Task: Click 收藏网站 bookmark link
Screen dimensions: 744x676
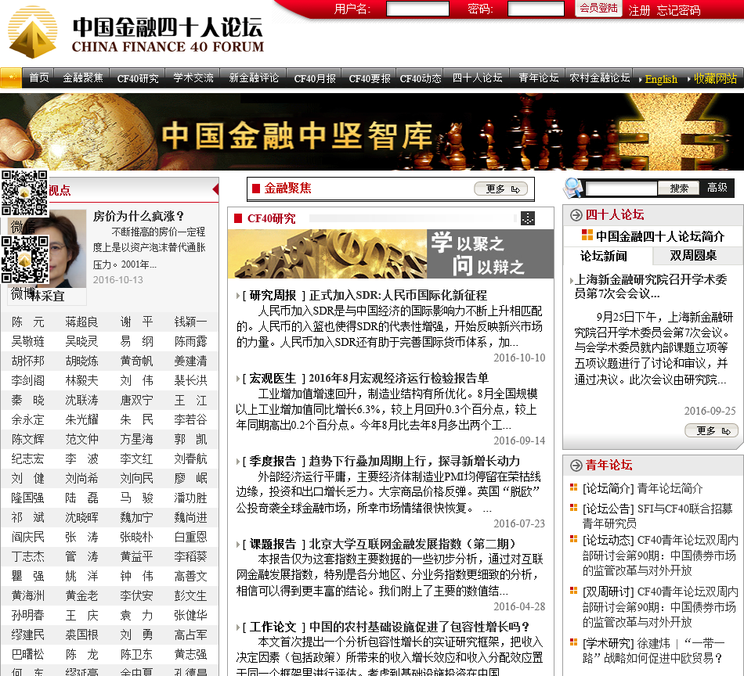Action: pyautogui.click(x=715, y=79)
